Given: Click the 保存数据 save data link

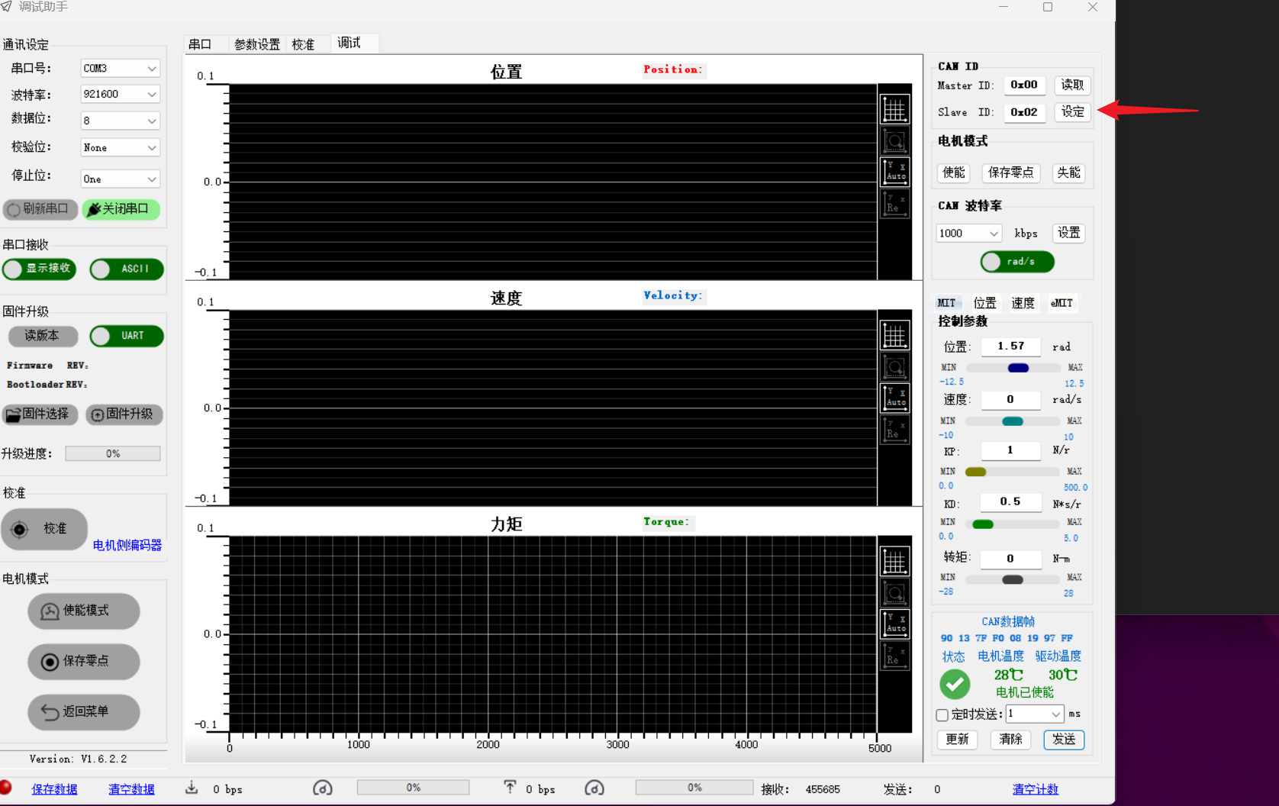Looking at the screenshot, I should click(54, 789).
